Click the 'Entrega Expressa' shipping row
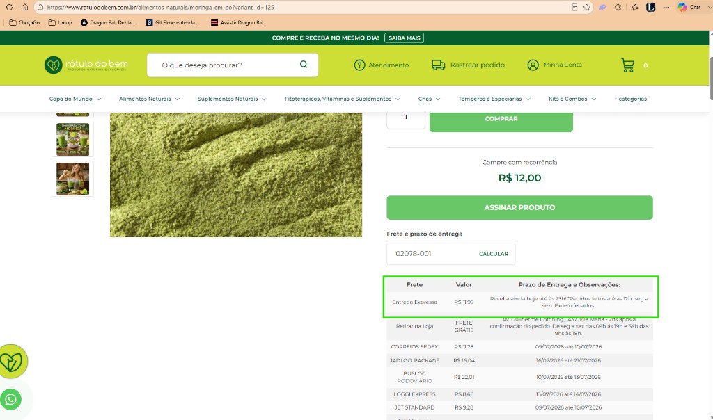 point(519,302)
